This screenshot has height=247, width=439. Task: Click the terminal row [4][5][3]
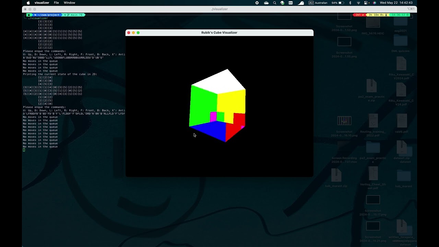point(45,84)
